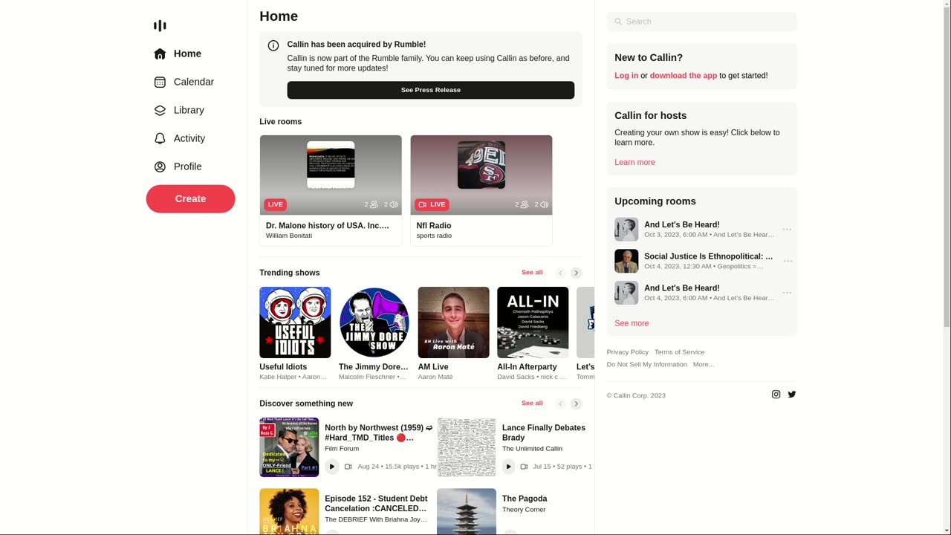Open options for Oct 4 And Let's Be Heard
The width and height of the screenshot is (951, 535).
787,293
